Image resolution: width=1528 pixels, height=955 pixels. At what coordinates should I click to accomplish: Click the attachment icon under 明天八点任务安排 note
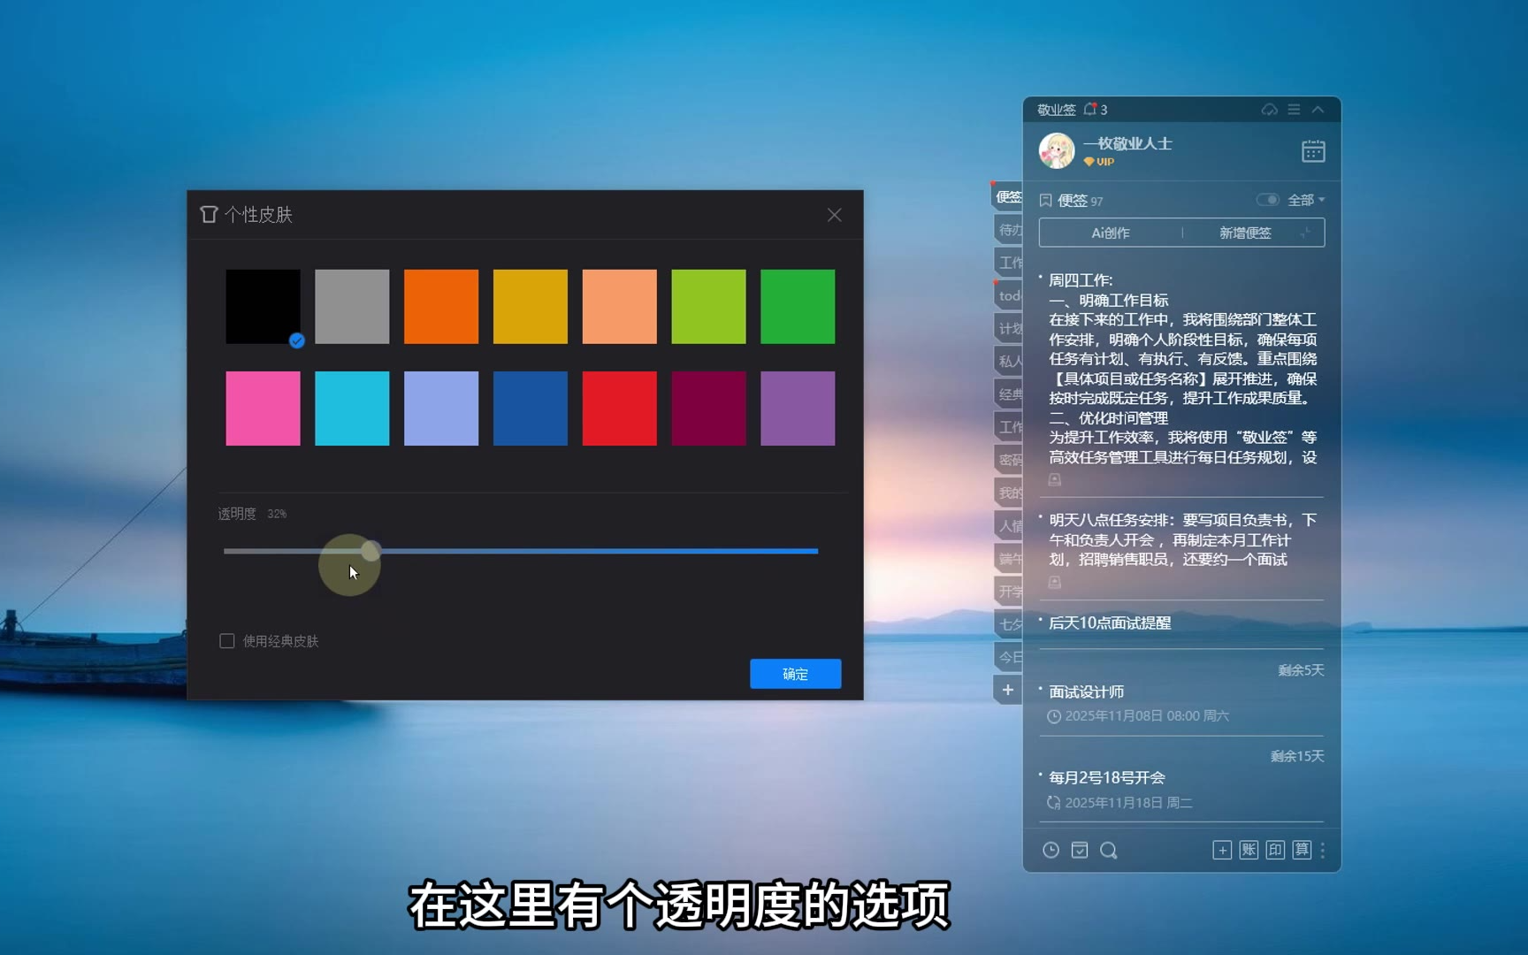point(1055,583)
